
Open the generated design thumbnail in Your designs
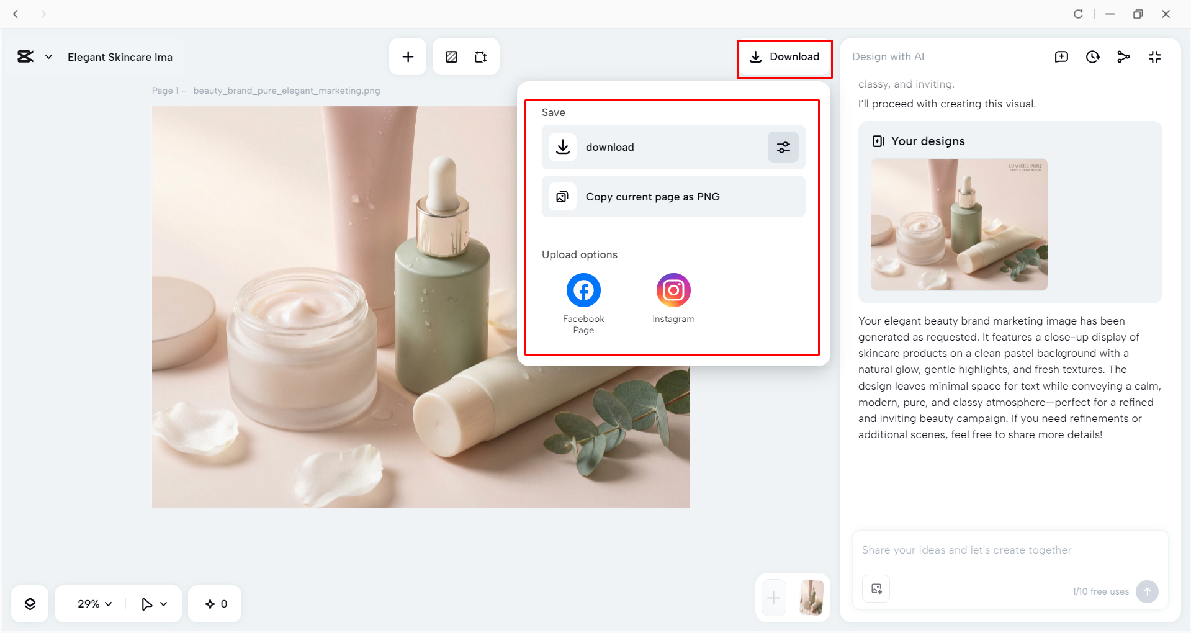(959, 225)
